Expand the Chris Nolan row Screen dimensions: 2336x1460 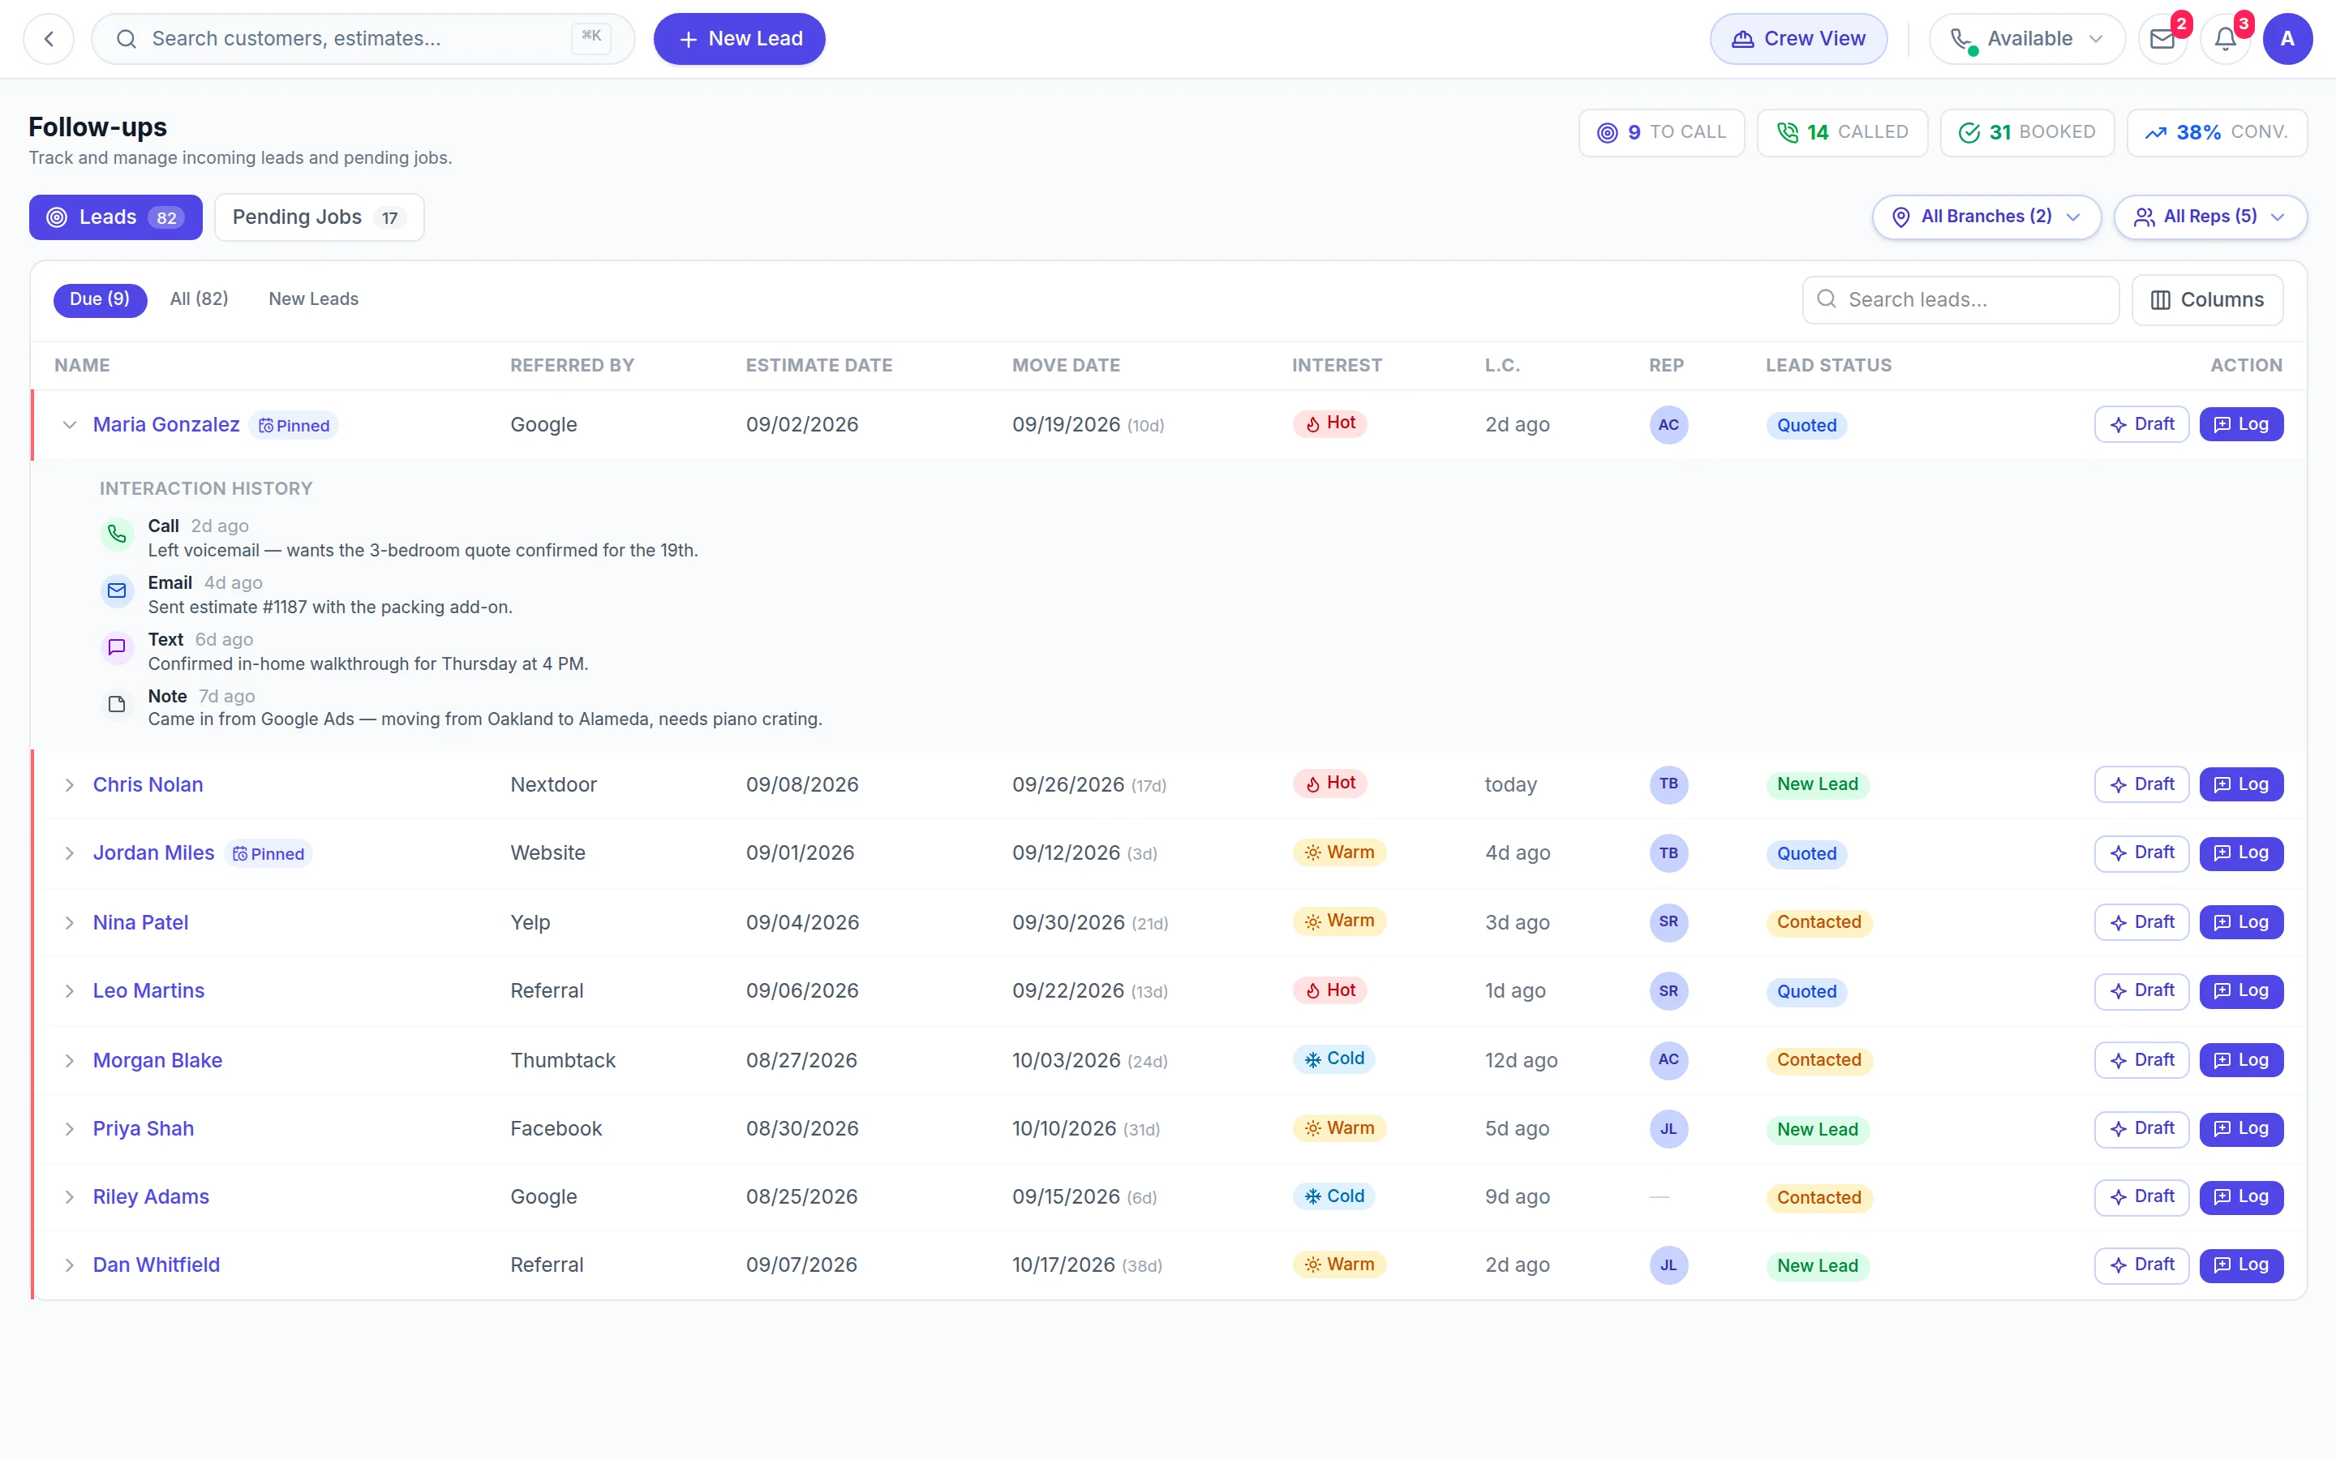pyautogui.click(x=70, y=785)
